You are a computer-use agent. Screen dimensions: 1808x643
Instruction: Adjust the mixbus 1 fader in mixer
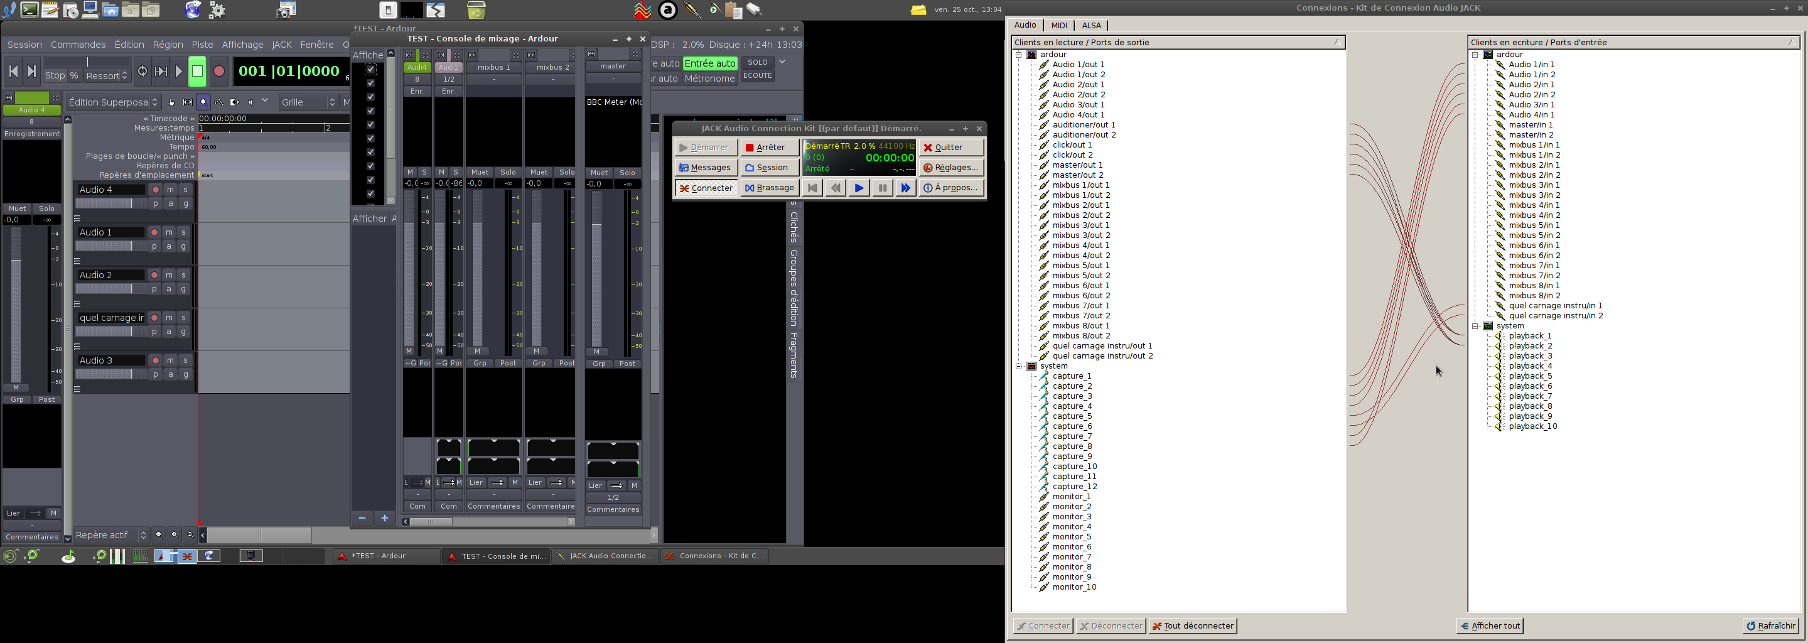(x=478, y=268)
